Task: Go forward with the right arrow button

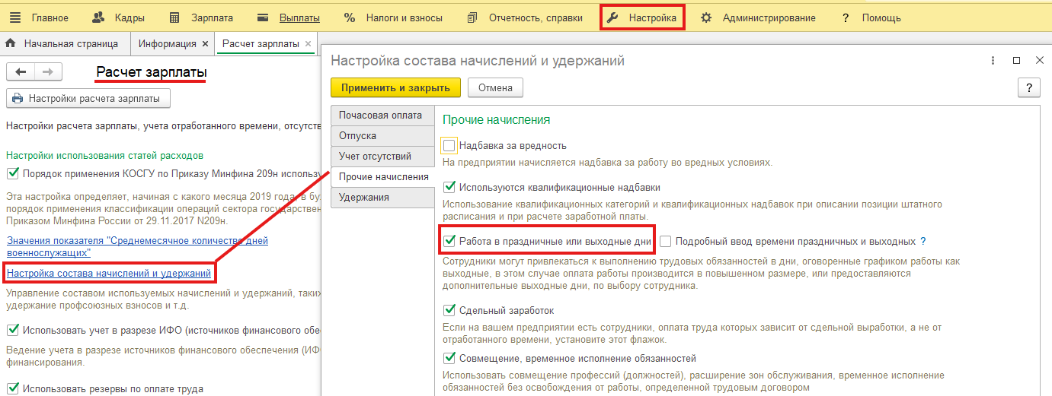Action: click(x=48, y=72)
